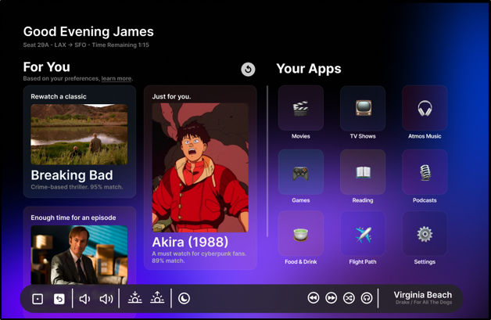
Task: Click the headphones audio output icon
Action: point(367,298)
